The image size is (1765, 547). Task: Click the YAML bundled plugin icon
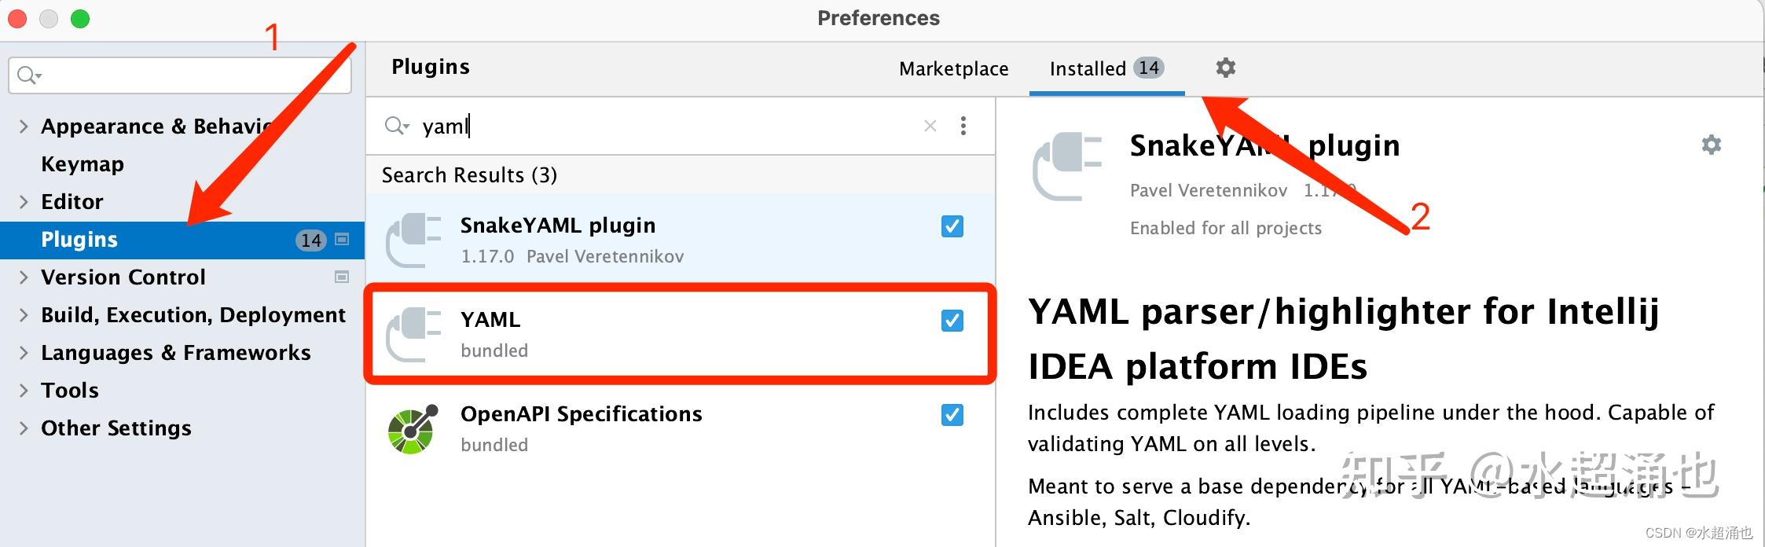tap(413, 335)
